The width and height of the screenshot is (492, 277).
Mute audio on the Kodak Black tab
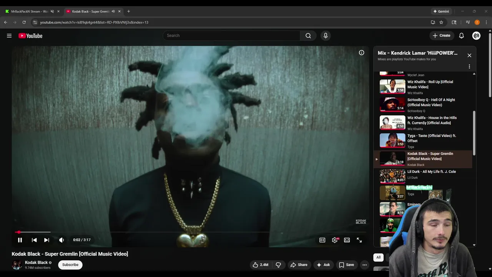113,12
